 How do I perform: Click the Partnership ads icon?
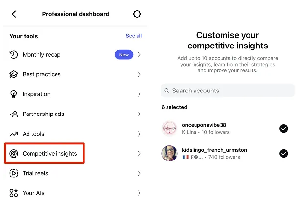[14, 114]
